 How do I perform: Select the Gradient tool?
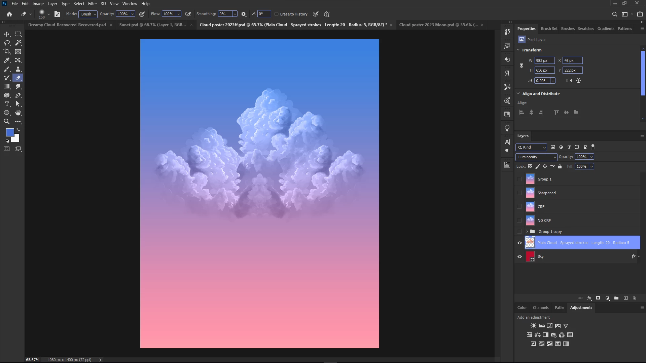coord(7,86)
